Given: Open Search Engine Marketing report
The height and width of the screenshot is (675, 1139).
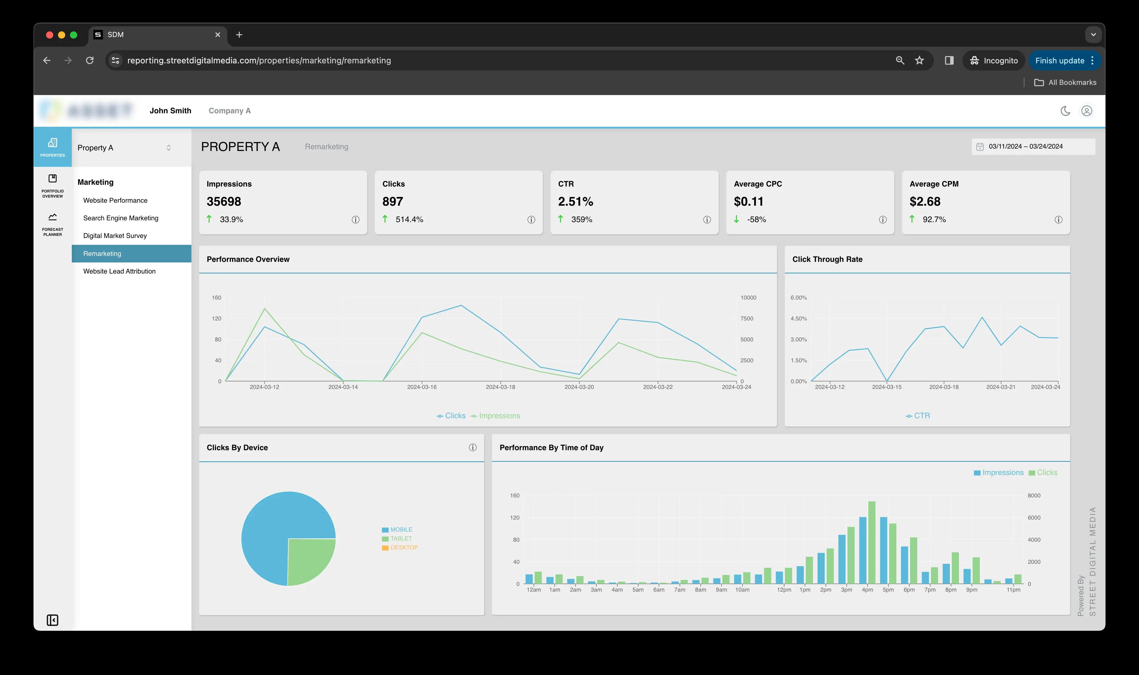Looking at the screenshot, I should click(x=121, y=218).
